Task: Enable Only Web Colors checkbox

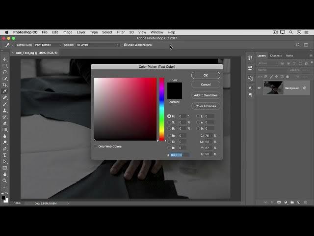Action: pyautogui.click(x=96, y=147)
